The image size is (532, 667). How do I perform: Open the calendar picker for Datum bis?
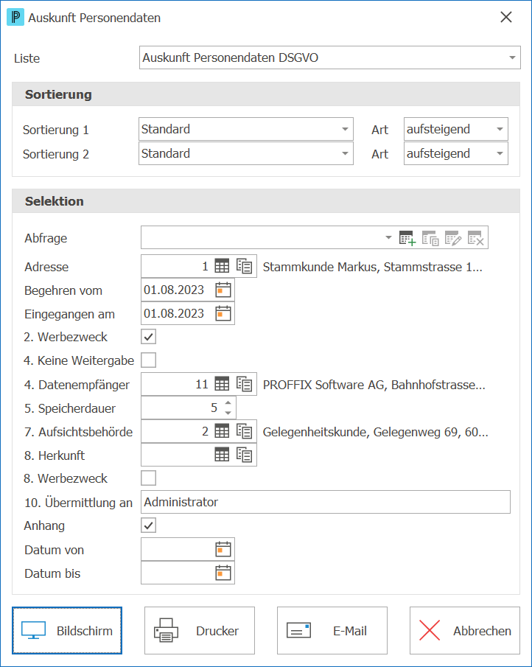click(223, 573)
